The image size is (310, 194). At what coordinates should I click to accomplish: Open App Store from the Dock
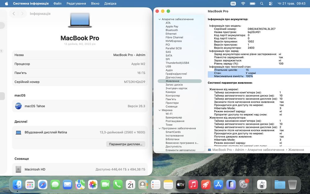click(218, 185)
